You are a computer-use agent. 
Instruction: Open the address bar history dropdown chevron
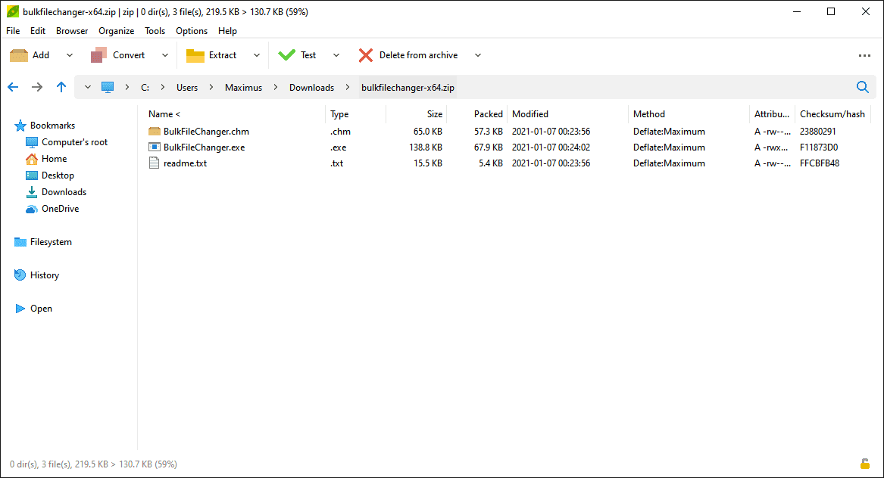tap(87, 87)
